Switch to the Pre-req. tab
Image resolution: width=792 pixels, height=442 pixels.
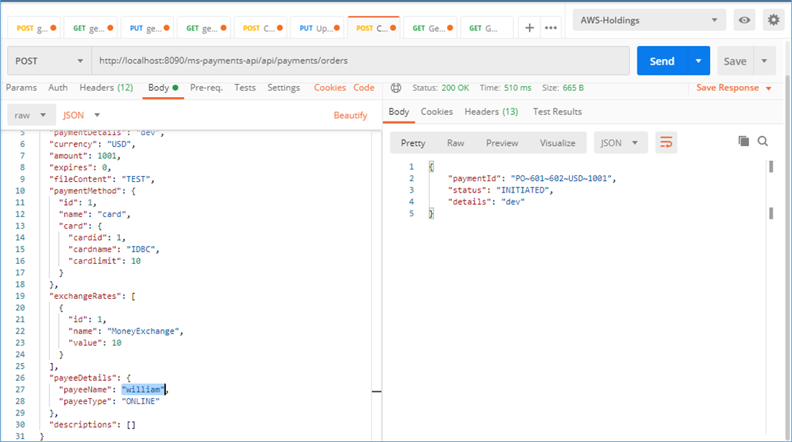206,88
